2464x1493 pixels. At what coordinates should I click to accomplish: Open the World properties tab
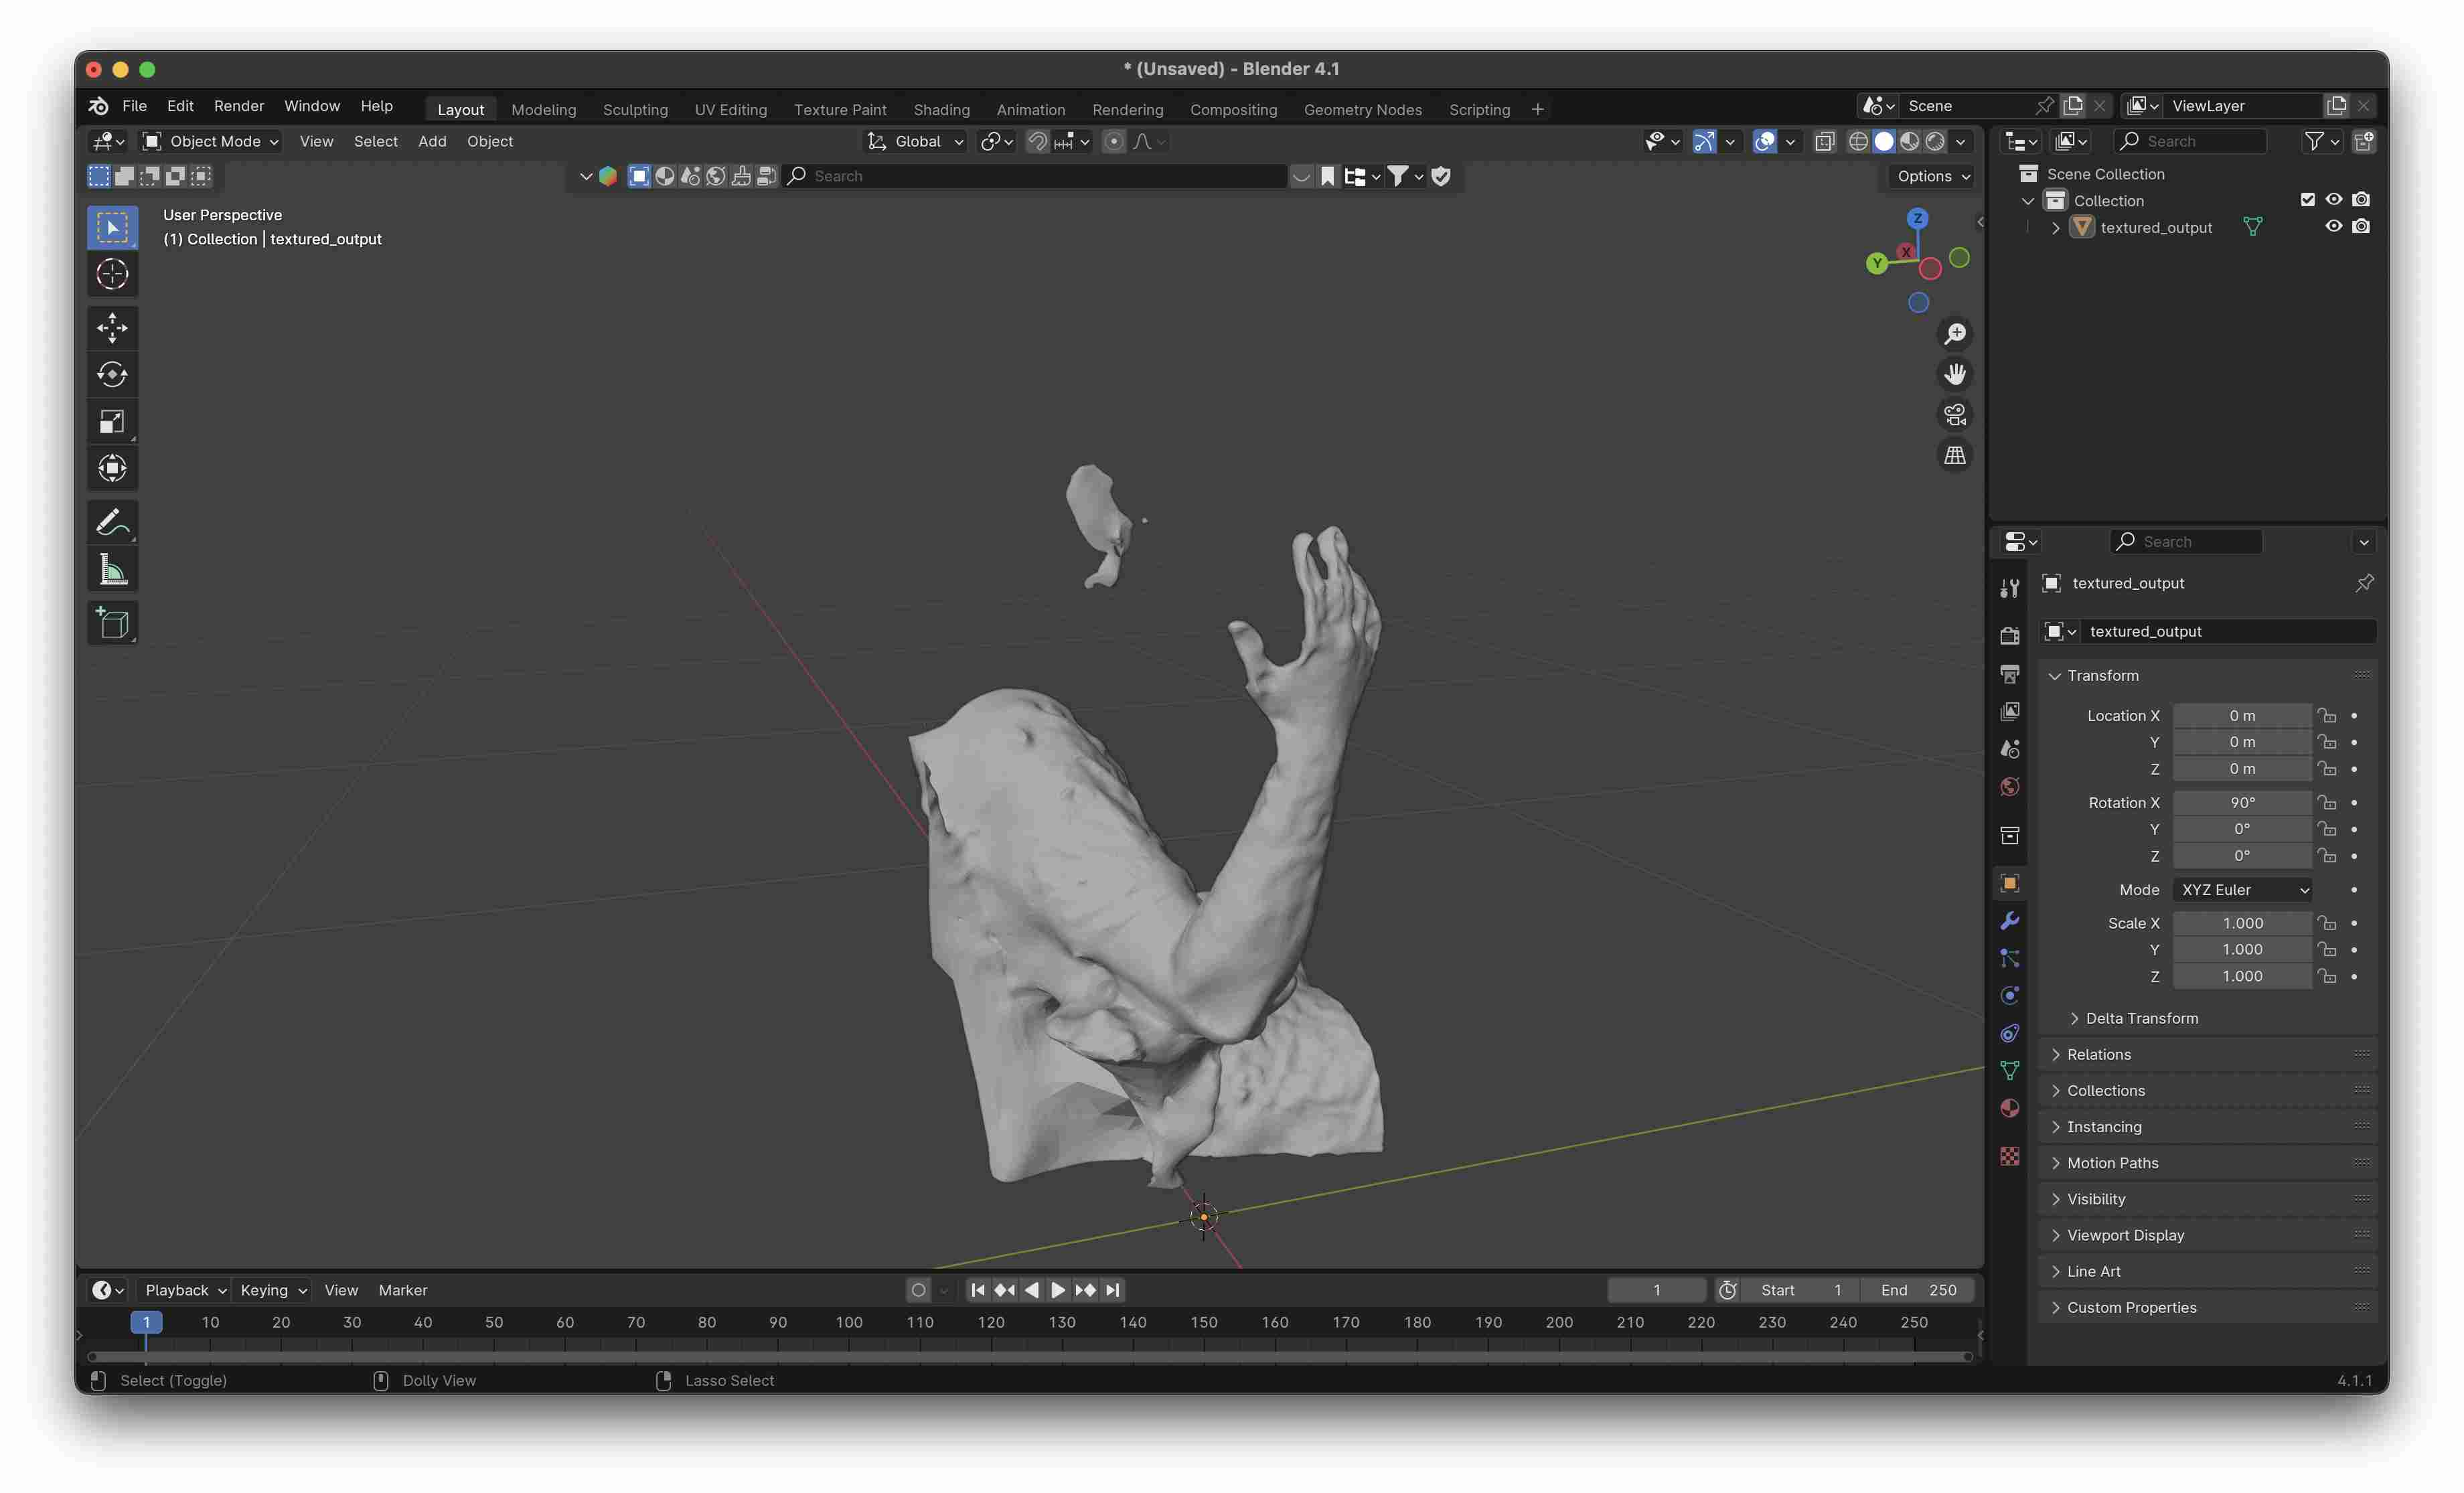tap(2009, 787)
